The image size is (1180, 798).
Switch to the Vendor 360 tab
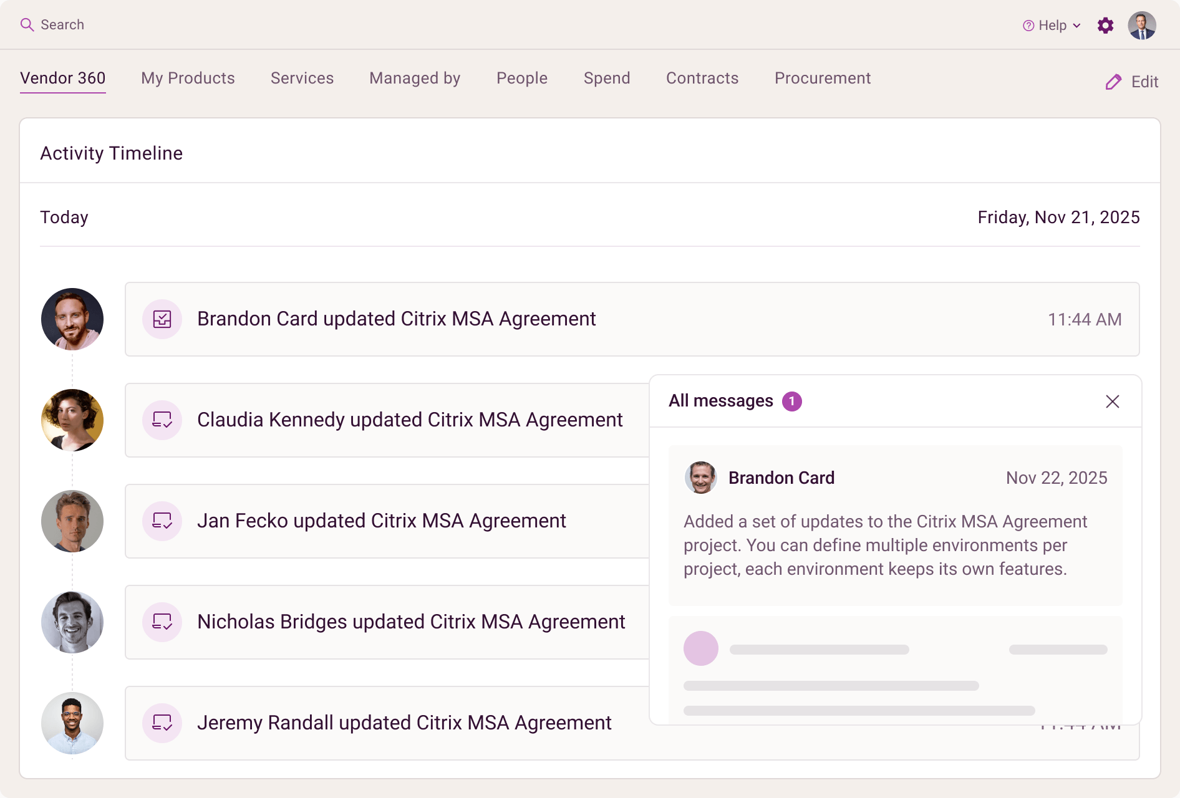click(63, 78)
